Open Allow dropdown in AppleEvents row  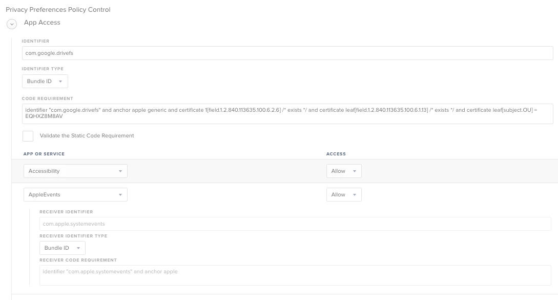pos(344,194)
